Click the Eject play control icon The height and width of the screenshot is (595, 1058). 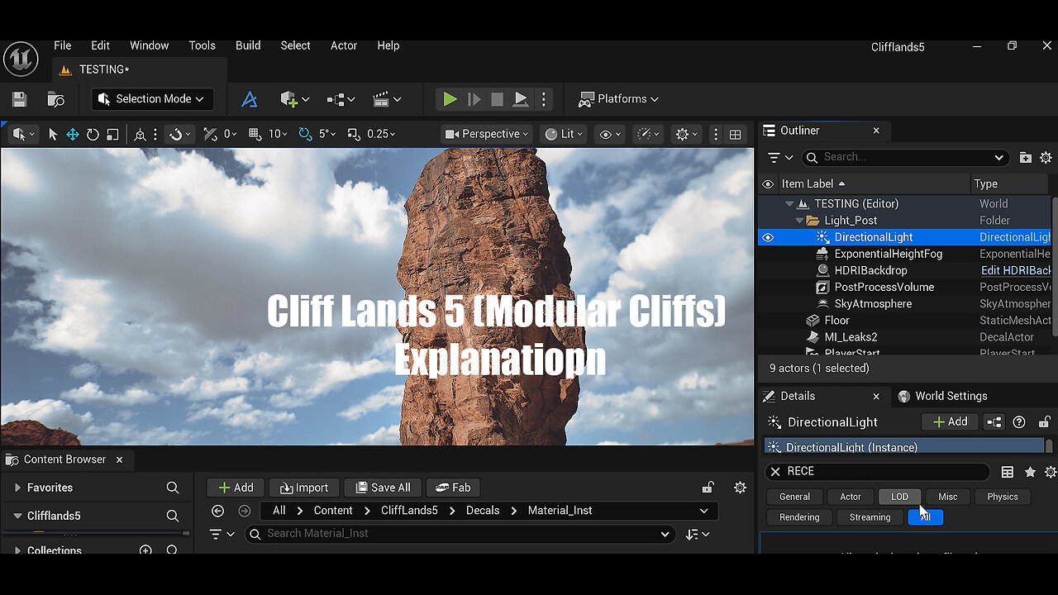pyautogui.click(x=521, y=99)
